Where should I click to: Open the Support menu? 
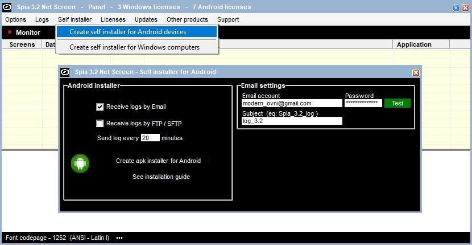[x=228, y=19]
